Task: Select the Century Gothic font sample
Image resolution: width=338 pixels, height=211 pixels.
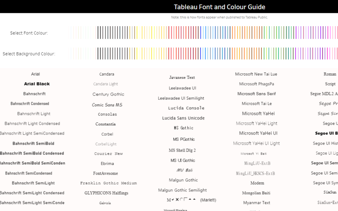Action: pos(108,94)
